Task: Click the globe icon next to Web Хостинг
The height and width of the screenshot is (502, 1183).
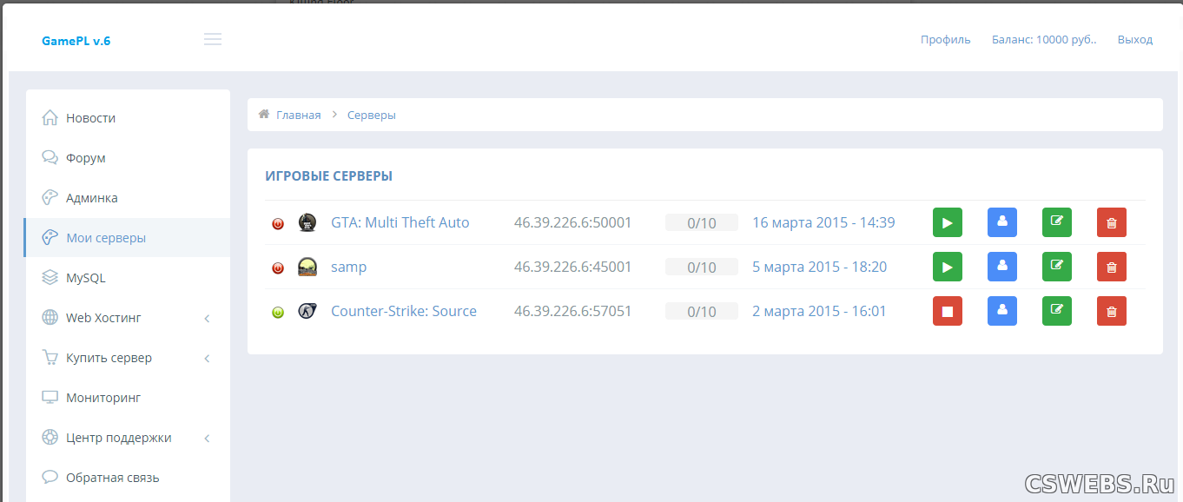Action: 50,317
